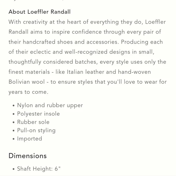Click the phrase "thoughtfully considered batches"
Viewport: 176px width, 176px height.
pos(53,62)
